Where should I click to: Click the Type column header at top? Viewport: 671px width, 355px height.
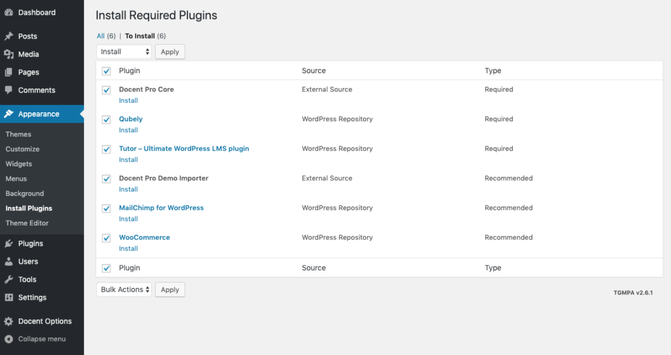click(493, 71)
